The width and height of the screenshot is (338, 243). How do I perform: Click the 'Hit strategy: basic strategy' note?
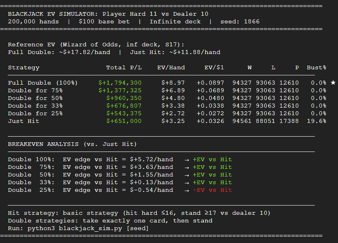click(63, 213)
